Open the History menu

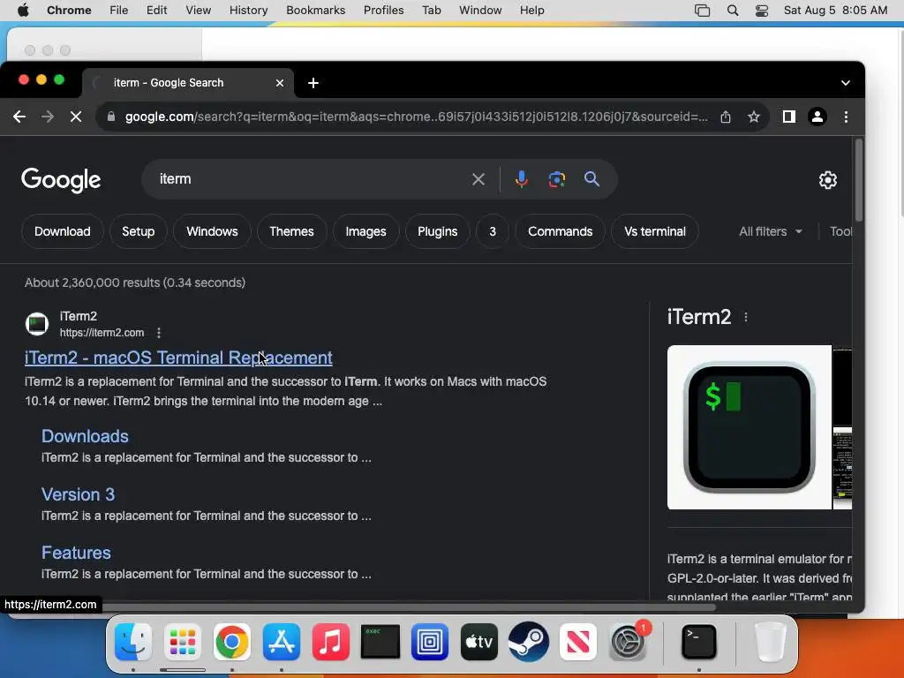point(248,11)
